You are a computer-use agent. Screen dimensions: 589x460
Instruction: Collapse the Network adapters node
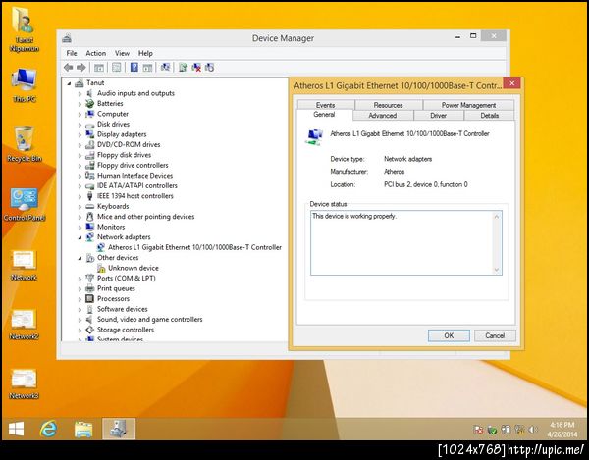pos(80,237)
